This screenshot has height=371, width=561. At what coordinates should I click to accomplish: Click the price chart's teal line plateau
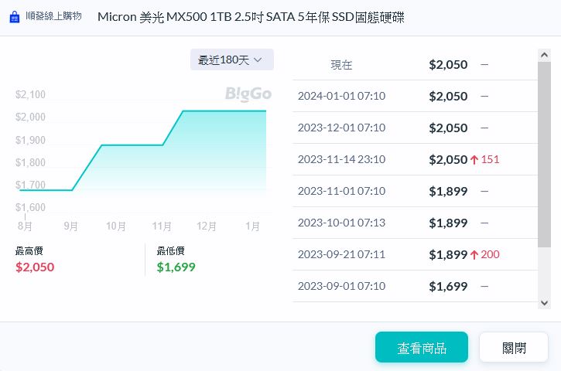pyautogui.click(x=224, y=111)
